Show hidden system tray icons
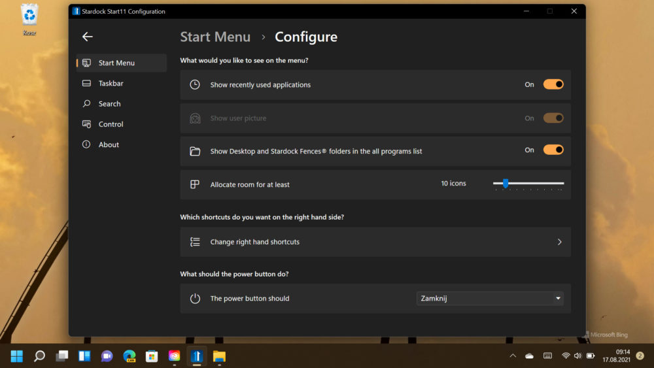This screenshot has height=368, width=654. pyautogui.click(x=513, y=356)
